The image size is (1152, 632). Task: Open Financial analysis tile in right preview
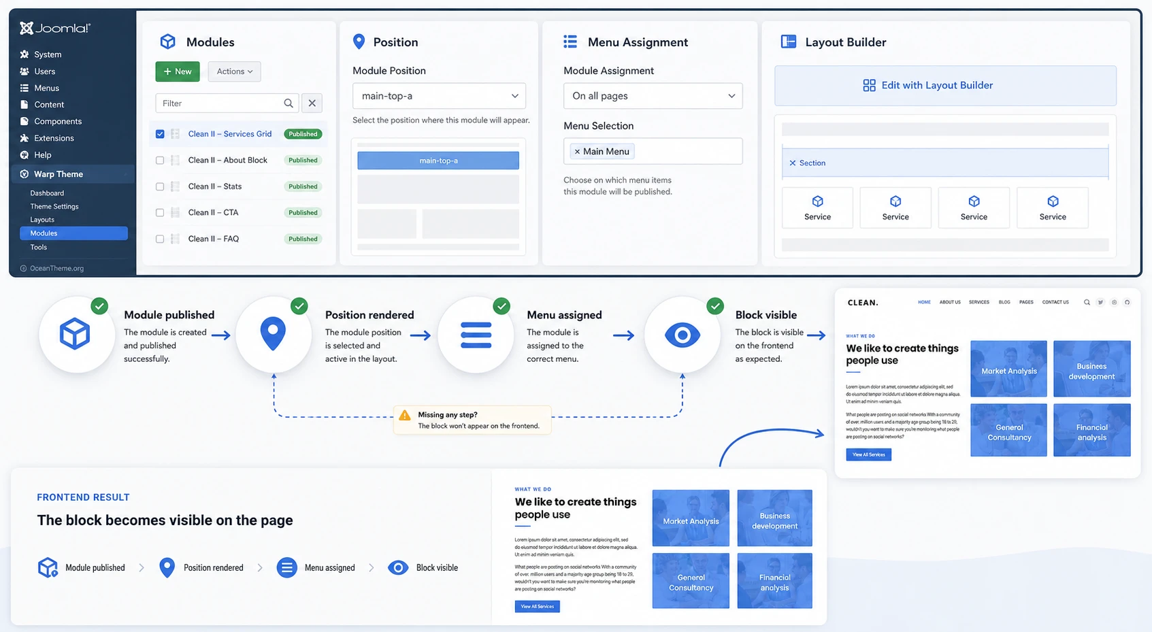[1091, 430]
